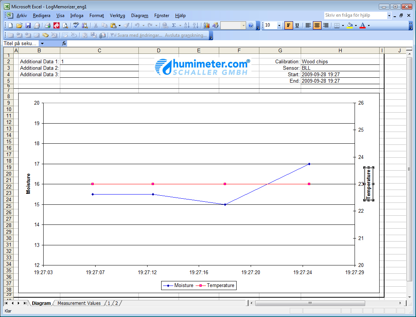Screen dimensions: 416x317
Task: Click the horizontal scrollbar thumb
Action: (310, 303)
